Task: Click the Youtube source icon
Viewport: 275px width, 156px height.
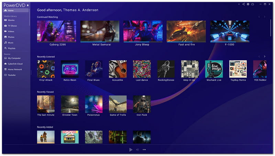Action: 5,74
